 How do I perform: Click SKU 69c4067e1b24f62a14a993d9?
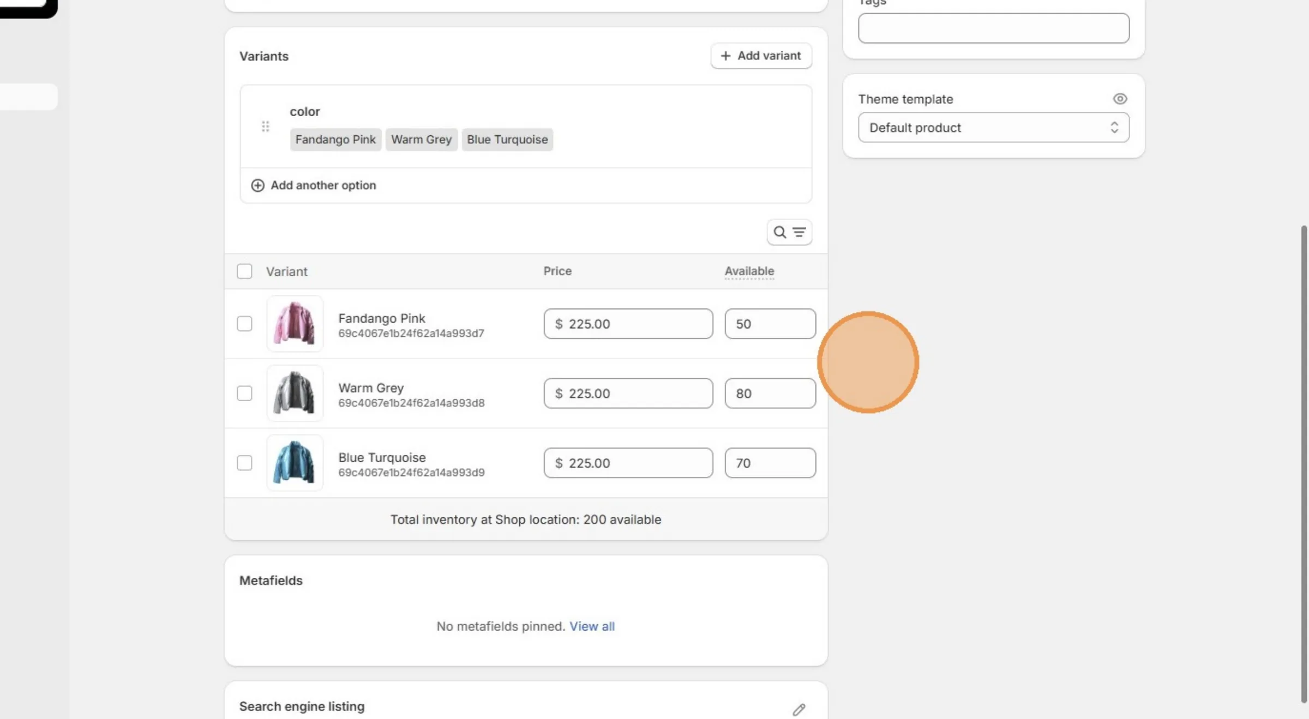pyautogui.click(x=411, y=473)
